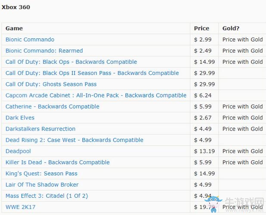This screenshot has width=266, height=215.
Task: Open the Bionic Commando game link
Action: [x=30, y=40]
